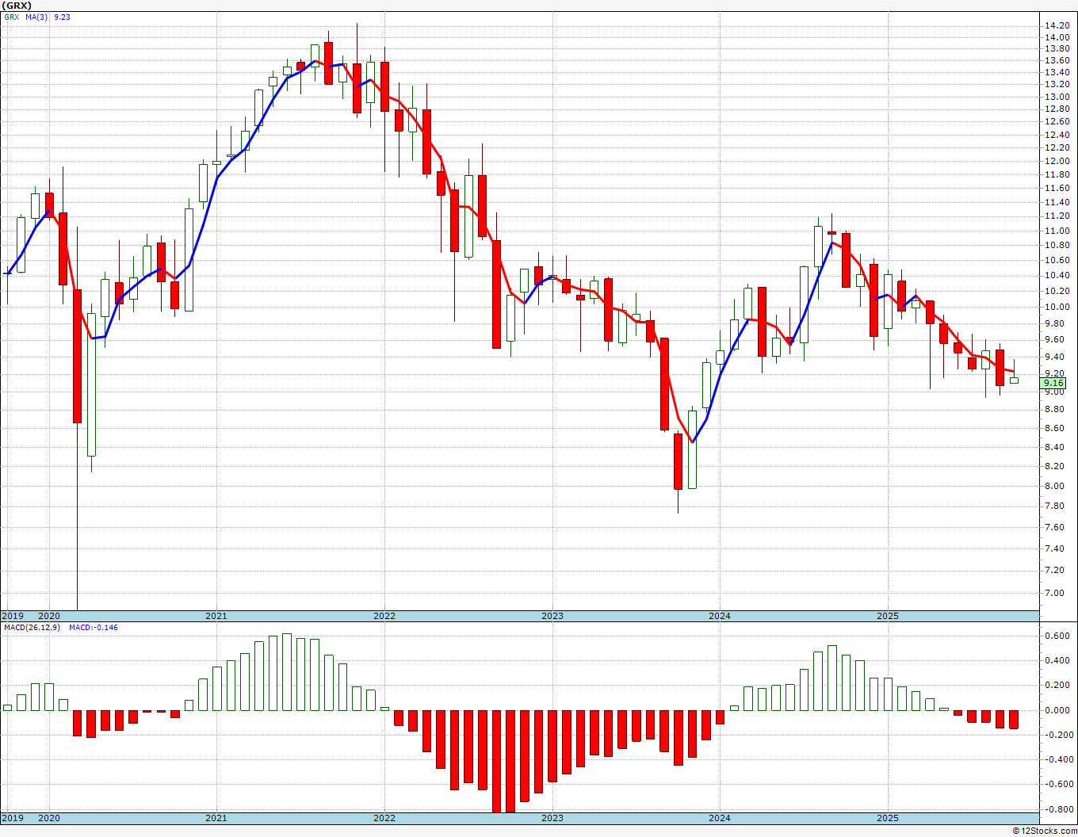Select the moving average value 9.23
The height and width of the screenshot is (837, 1078).
[62, 17]
